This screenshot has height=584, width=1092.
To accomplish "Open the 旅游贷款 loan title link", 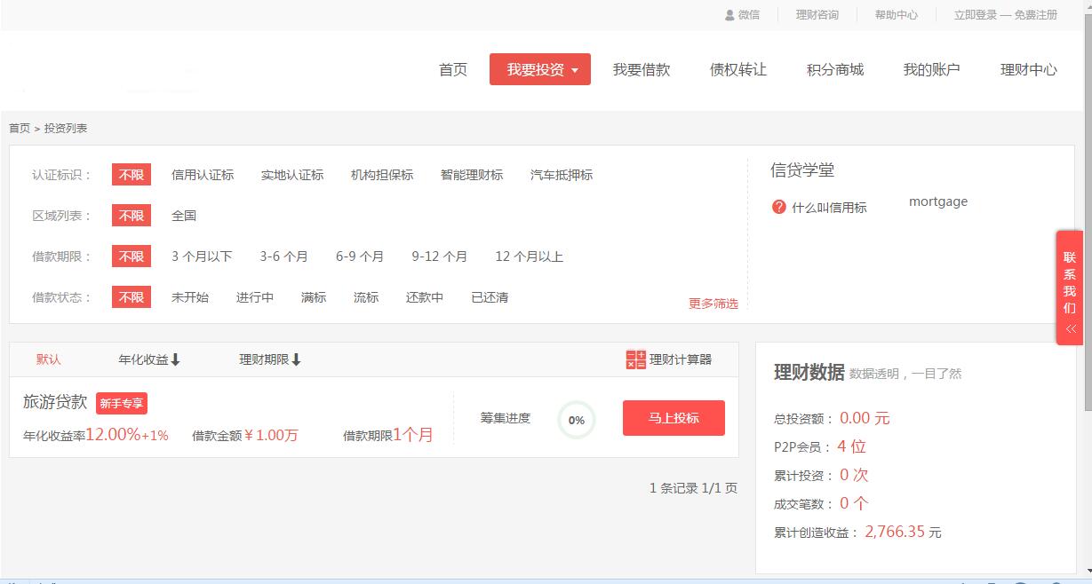I will [x=55, y=402].
